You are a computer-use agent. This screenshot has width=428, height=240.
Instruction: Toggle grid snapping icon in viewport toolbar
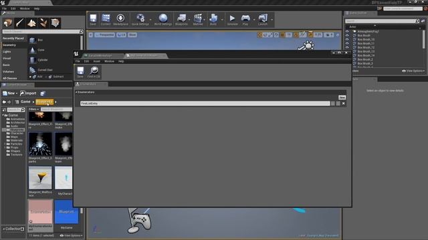pyautogui.click(x=283, y=35)
